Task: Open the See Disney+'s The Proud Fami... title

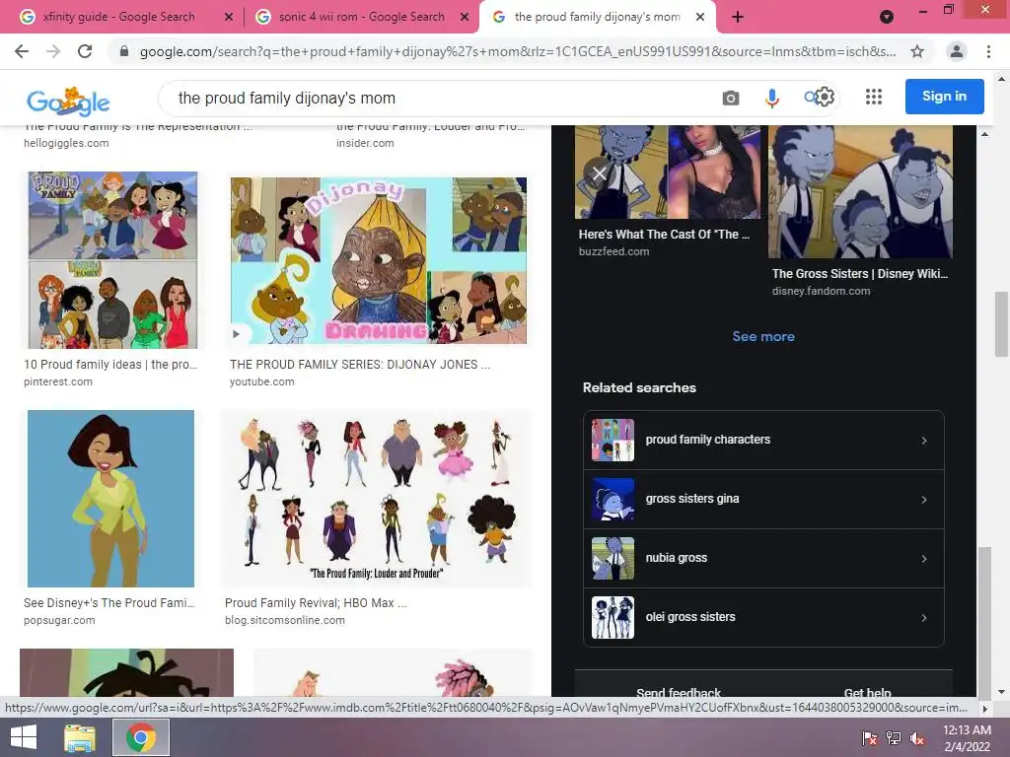Action: pyautogui.click(x=108, y=603)
